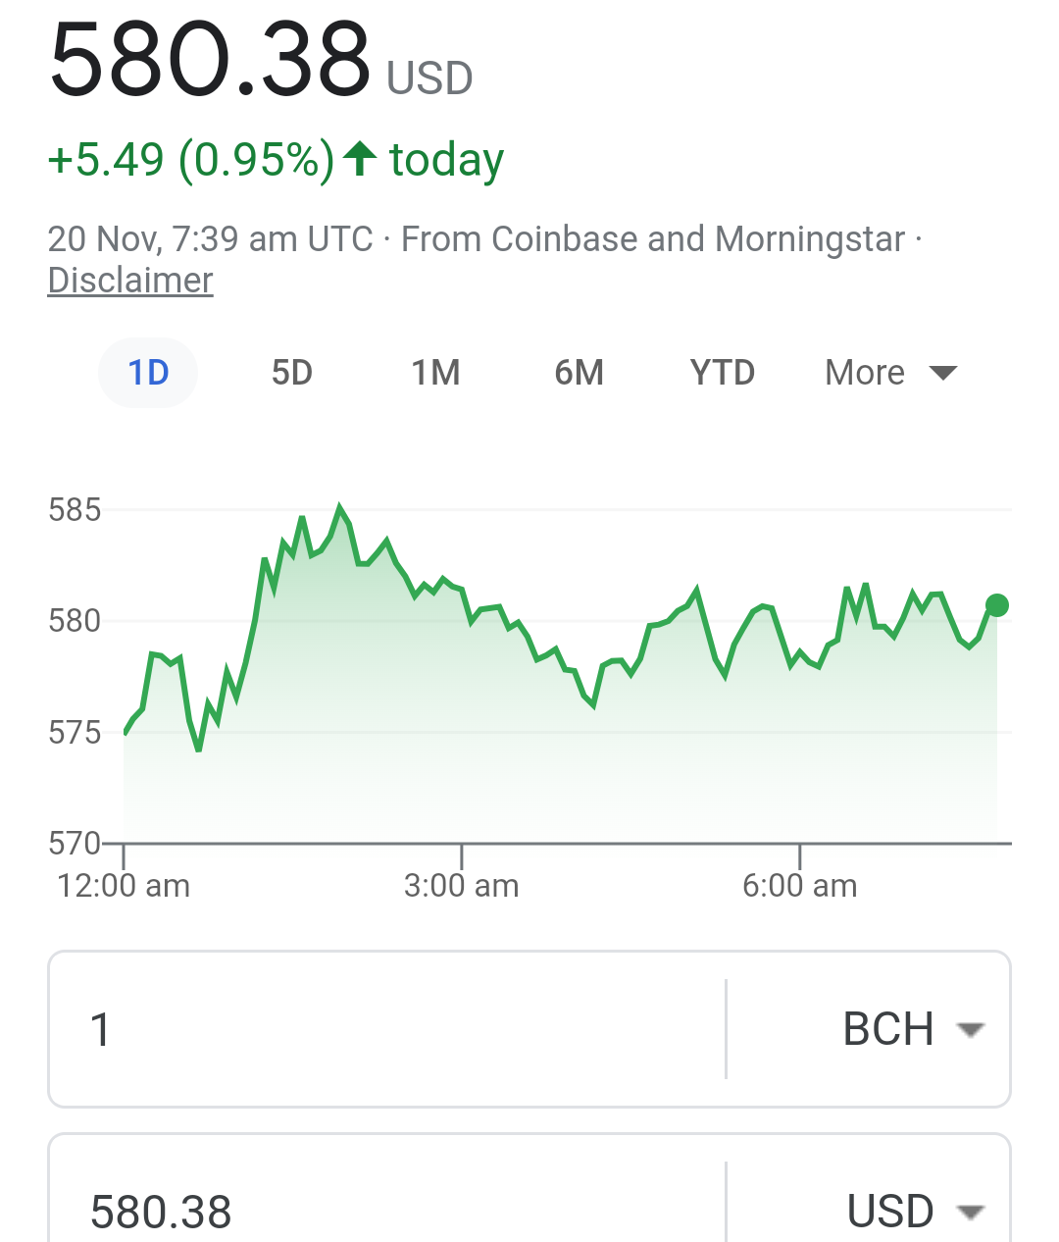
Task: Click the green up arrow beside today
Action: 361,159
